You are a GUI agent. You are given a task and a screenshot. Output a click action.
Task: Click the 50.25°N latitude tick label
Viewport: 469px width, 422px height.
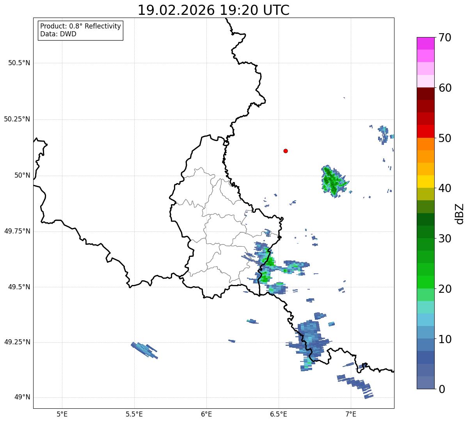(x=17, y=119)
